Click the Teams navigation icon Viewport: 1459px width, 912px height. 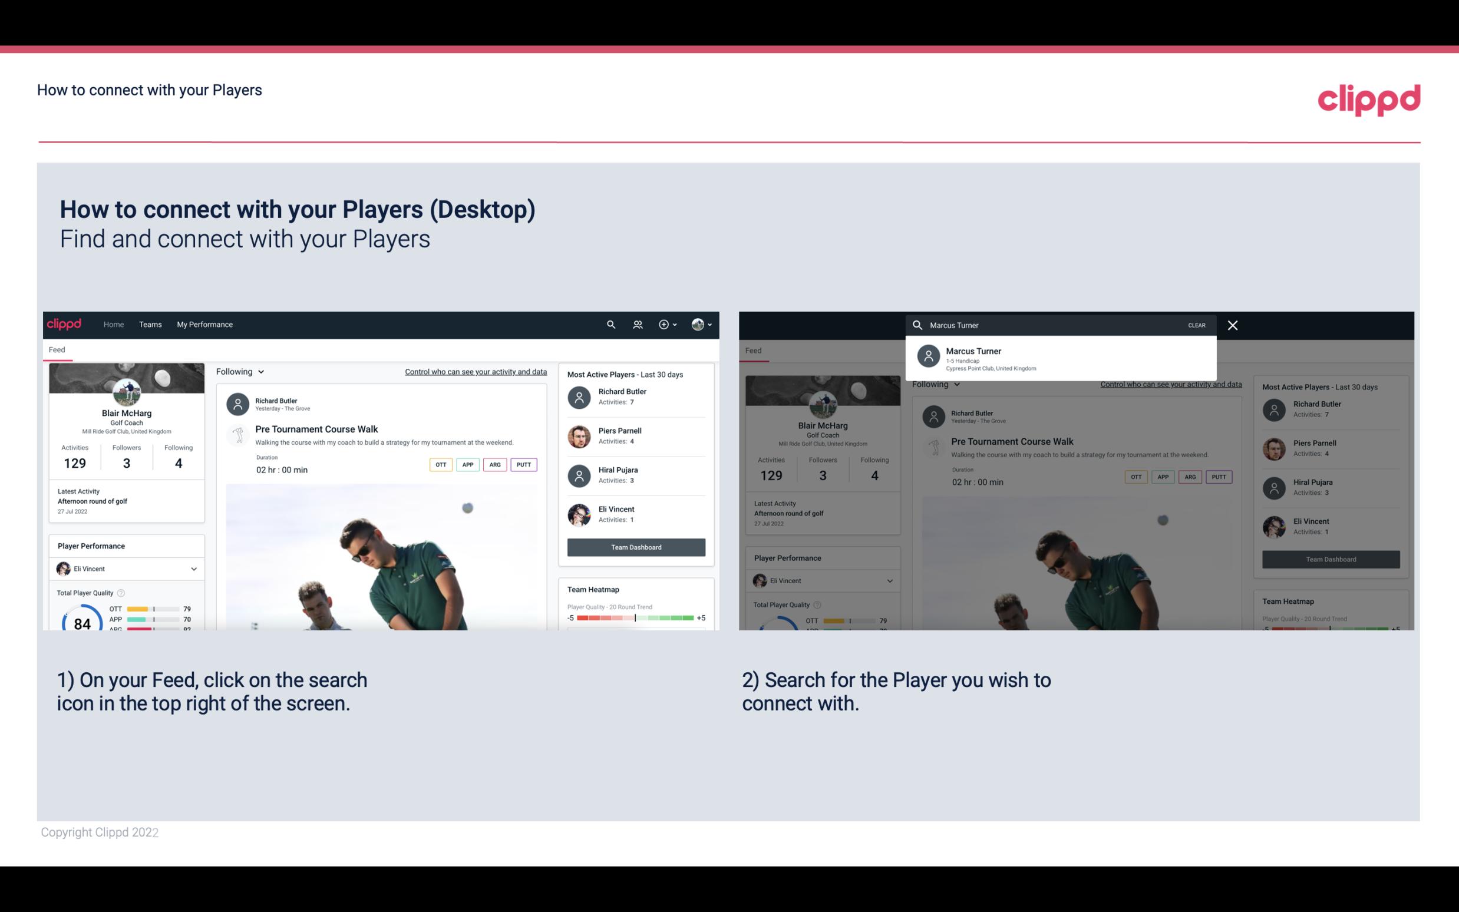pyautogui.click(x=150, y=323)
